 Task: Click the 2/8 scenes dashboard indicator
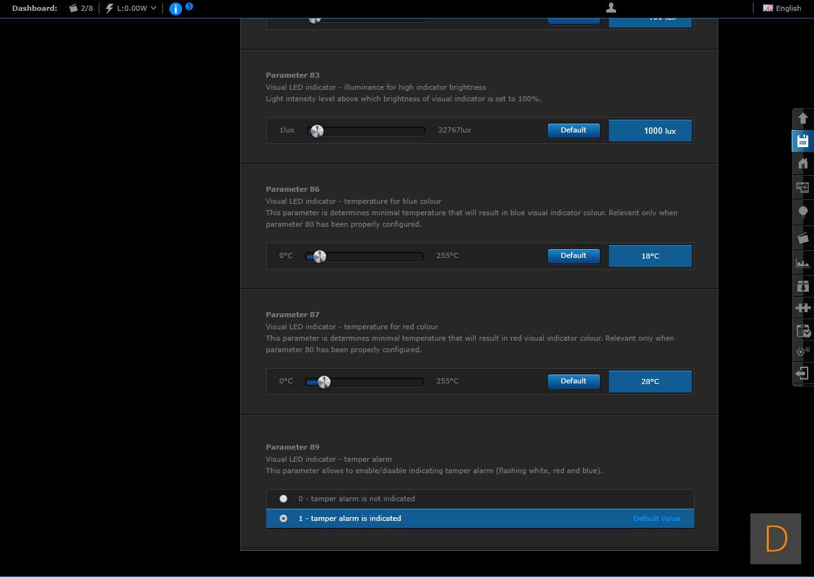tap(81, 8)
